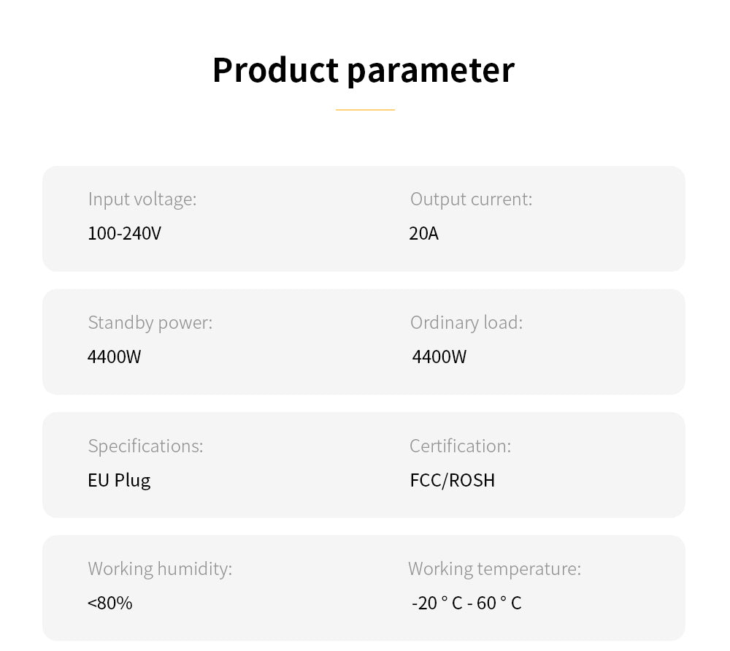Screen dimensions: 730x651
Task: Select the 'Output current:' label
Action: pos(471,199)
